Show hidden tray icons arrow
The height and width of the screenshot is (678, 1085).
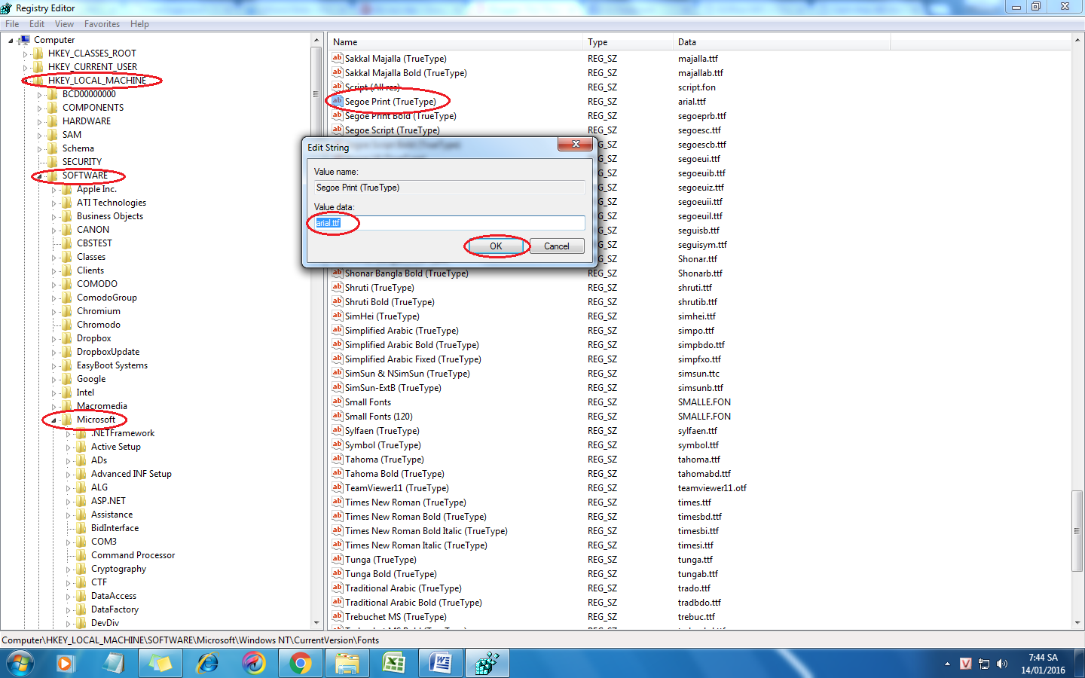coord(947,664)
